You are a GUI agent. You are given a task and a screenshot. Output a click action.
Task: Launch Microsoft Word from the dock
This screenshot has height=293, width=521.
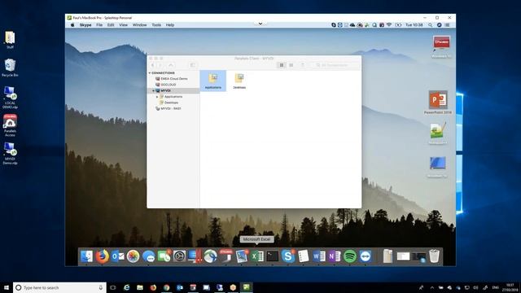tap(318, 256)
